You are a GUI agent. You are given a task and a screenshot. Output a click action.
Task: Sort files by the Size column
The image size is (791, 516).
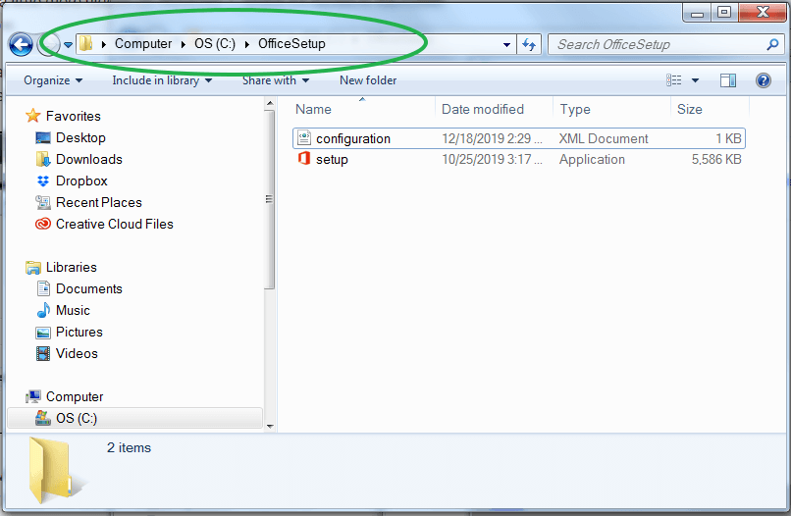(690, 109)
